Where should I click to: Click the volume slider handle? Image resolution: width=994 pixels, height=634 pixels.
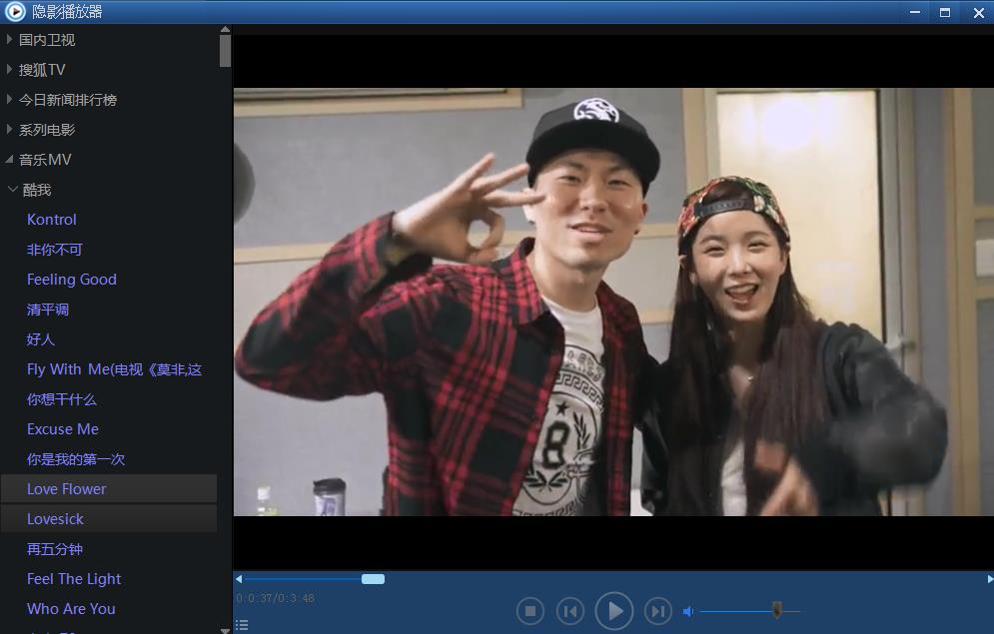[776, 610]
